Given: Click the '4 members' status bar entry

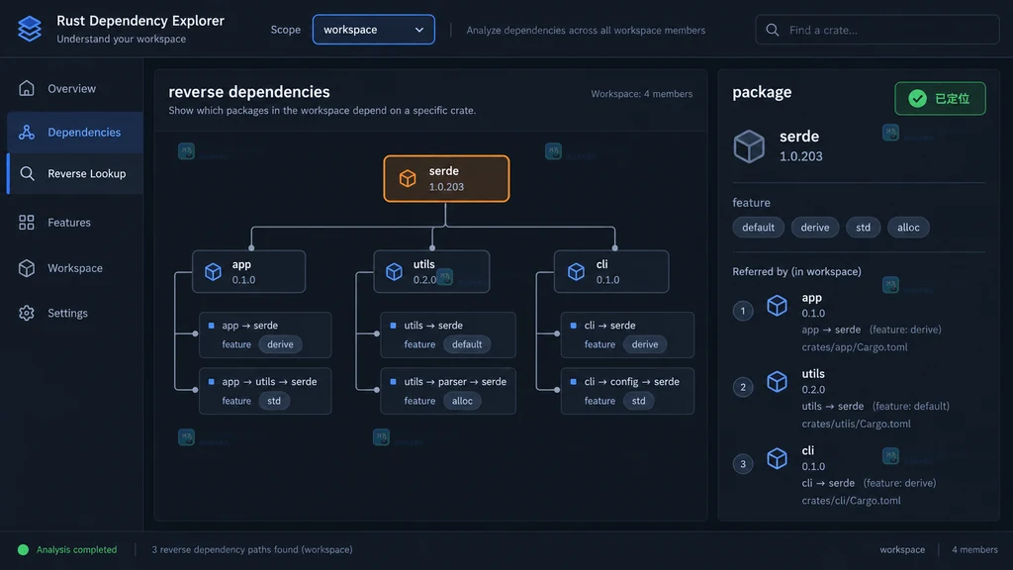Looking at the screenshot, I should click(x=974, y=550).
